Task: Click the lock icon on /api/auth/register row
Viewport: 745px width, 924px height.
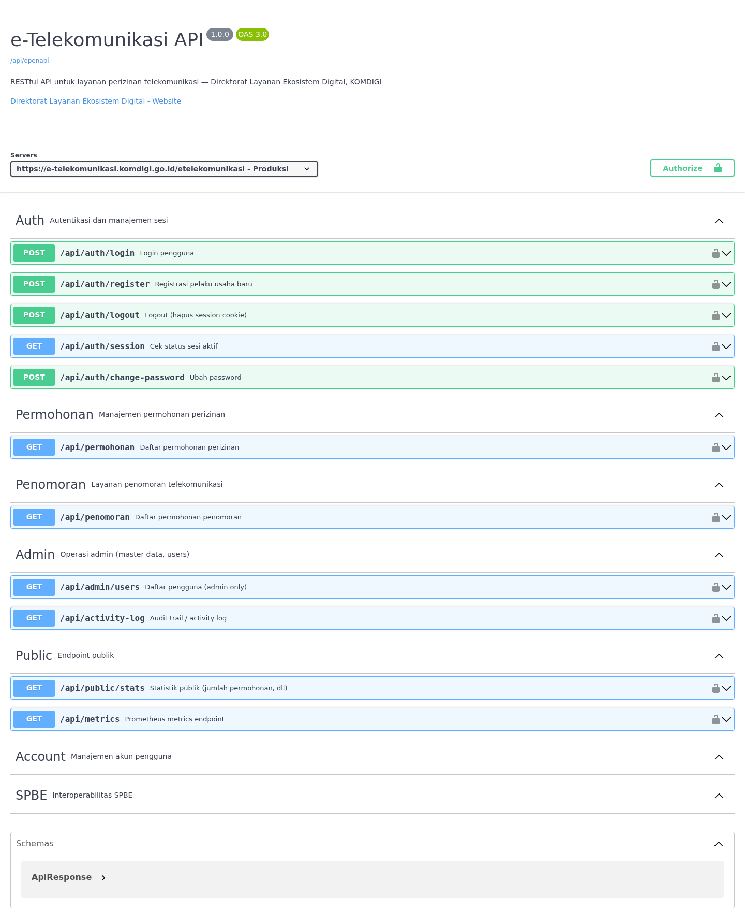Action: pyautogui.click(x=716, y=284)
